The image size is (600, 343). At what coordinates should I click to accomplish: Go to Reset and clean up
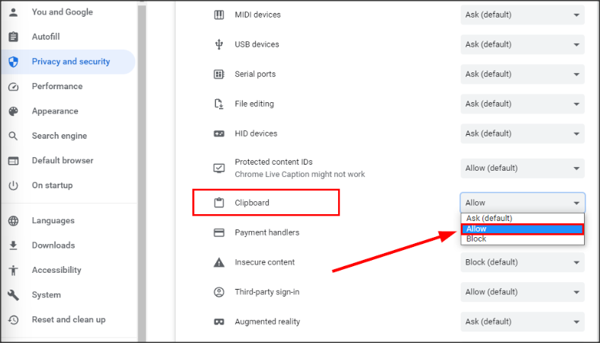point(68,319)
